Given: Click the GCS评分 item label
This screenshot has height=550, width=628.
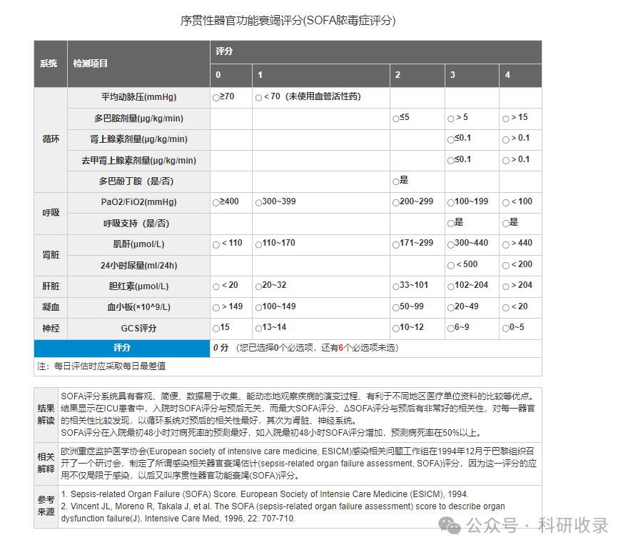Looking at the screenshot, I should tap(138, 329).
